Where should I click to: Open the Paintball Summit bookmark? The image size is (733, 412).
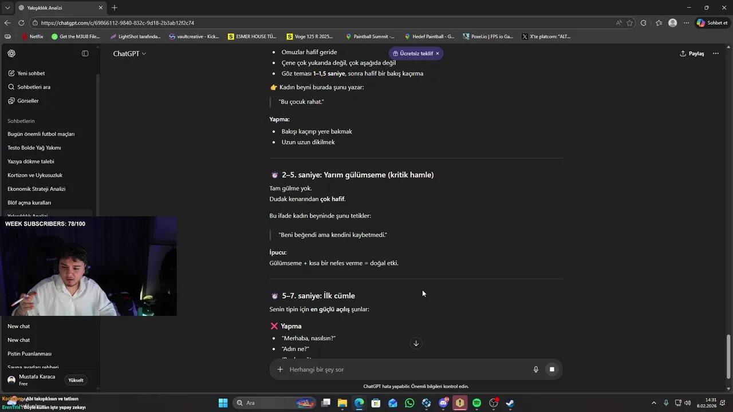pyautogui.click(x=370, y=37)
